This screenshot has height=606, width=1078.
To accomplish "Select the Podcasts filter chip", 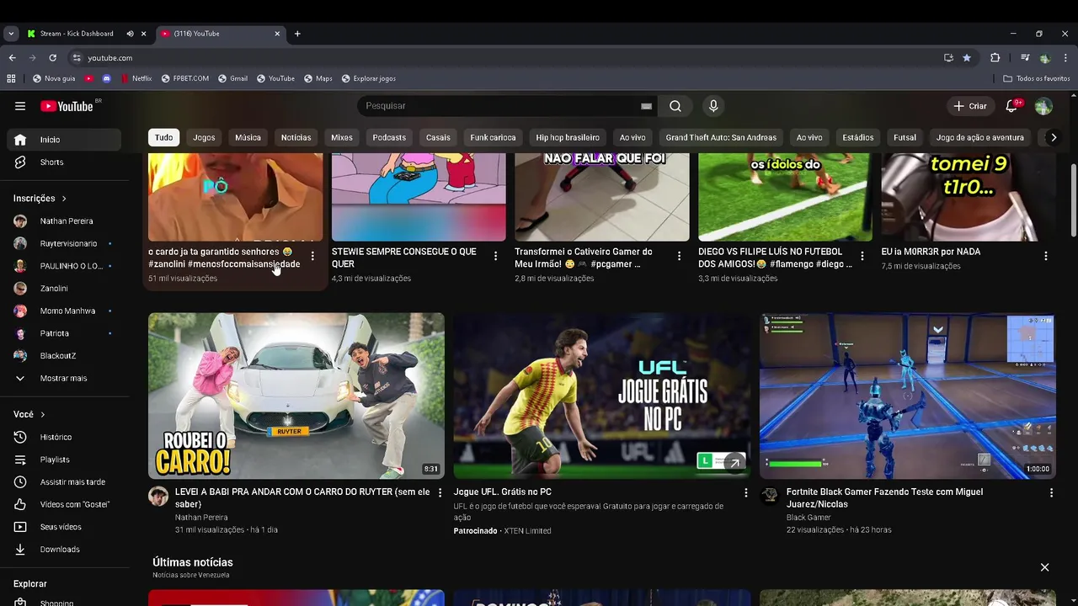I will [389, 137].
